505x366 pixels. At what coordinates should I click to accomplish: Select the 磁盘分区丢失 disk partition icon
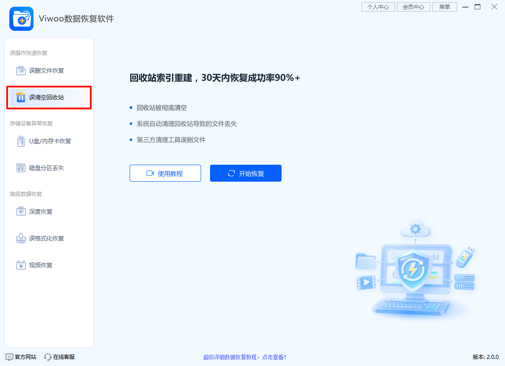tap(21, 167)
